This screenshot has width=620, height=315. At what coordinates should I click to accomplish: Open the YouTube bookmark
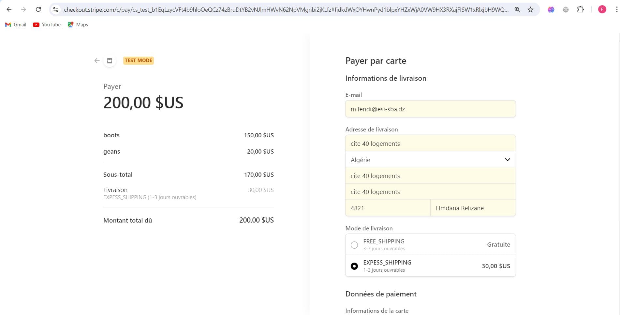tap(47, 25)
